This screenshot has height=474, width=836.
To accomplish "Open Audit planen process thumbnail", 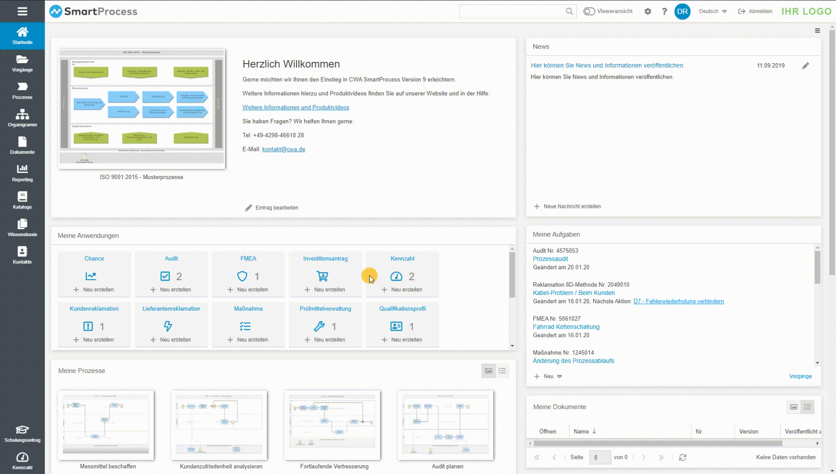I will tap(445, 425).
